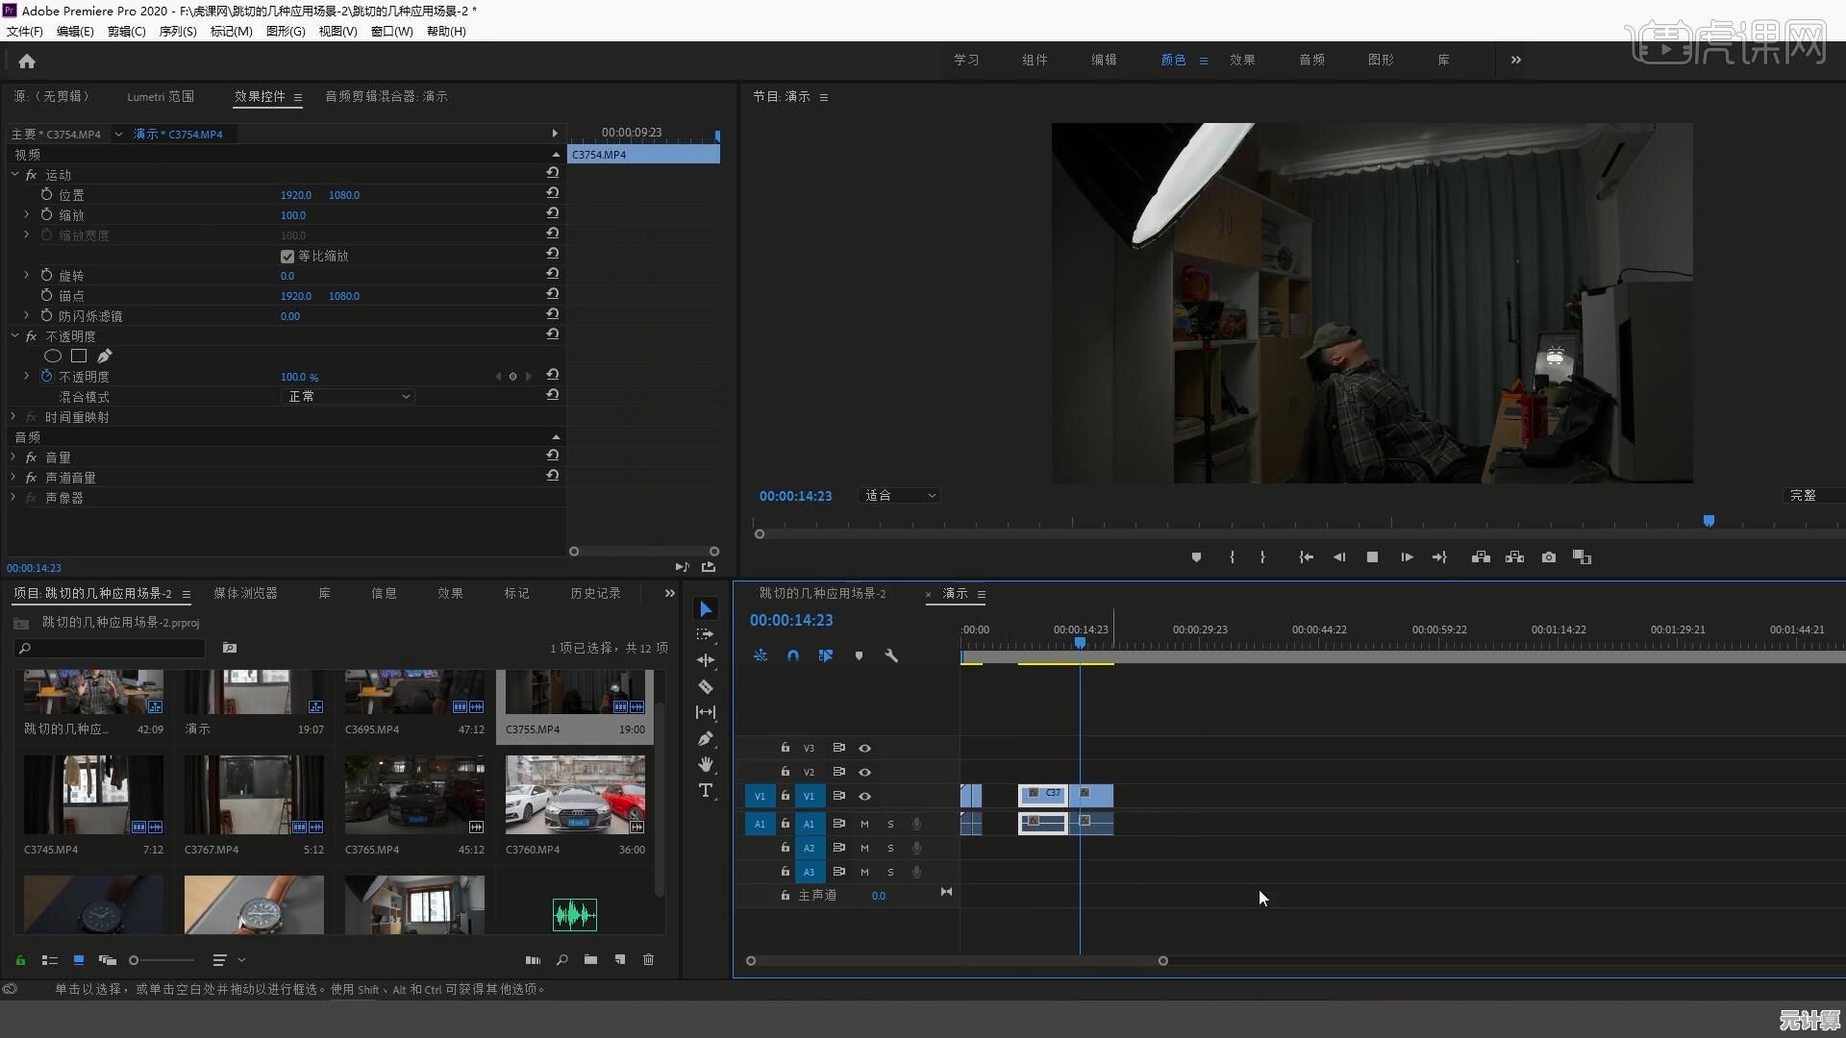Screen dimensions: 1846x1038
Task: Open timeline display settings wrench
Action: [891, 655]
